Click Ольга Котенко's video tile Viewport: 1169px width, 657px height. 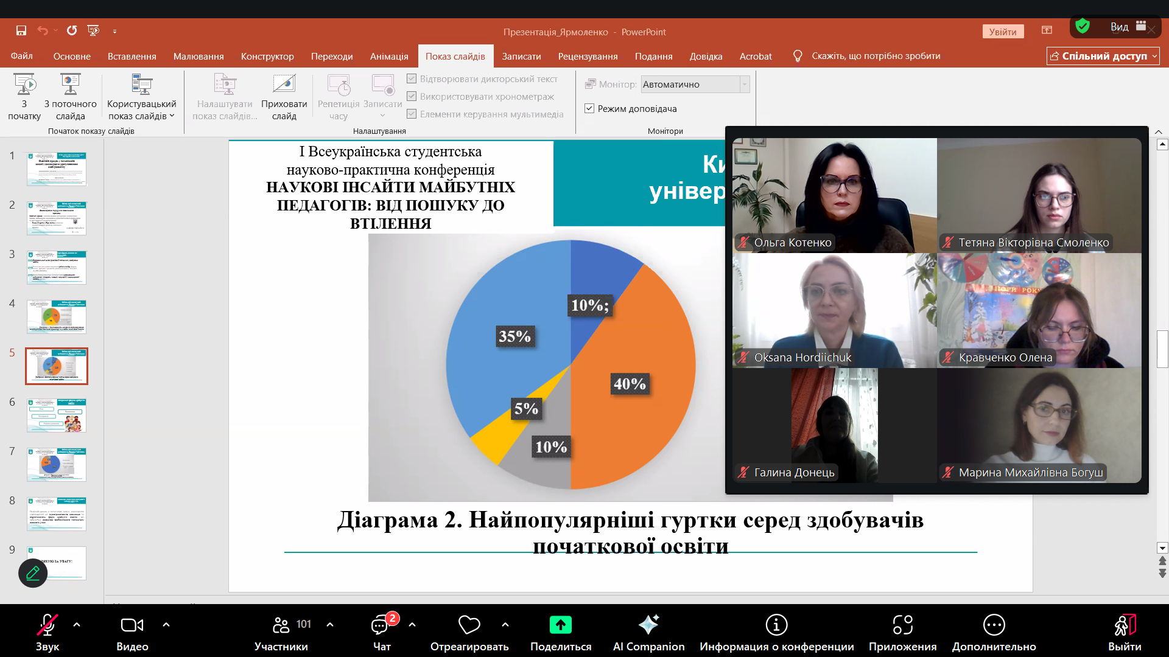coord(834,195)
